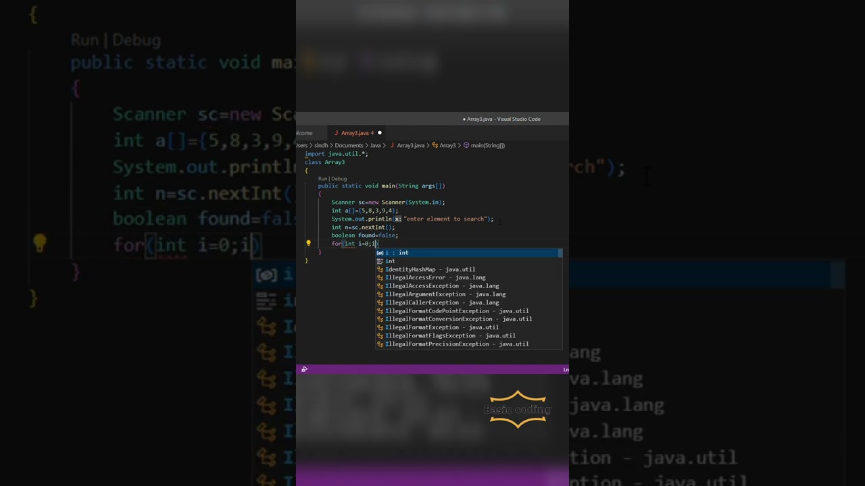Choose the IllegalFormatConversionException suggestion
The height and width of the screenshot is (486, 865).
point(468,319)
